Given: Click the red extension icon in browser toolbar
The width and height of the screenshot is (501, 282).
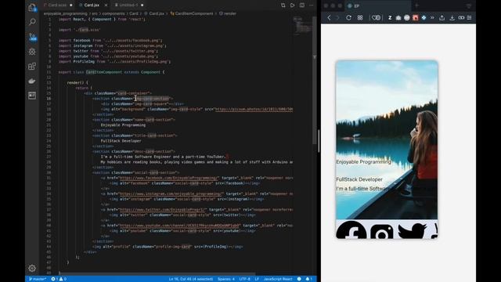Looking at the screenshot, I should click(416, 18).
